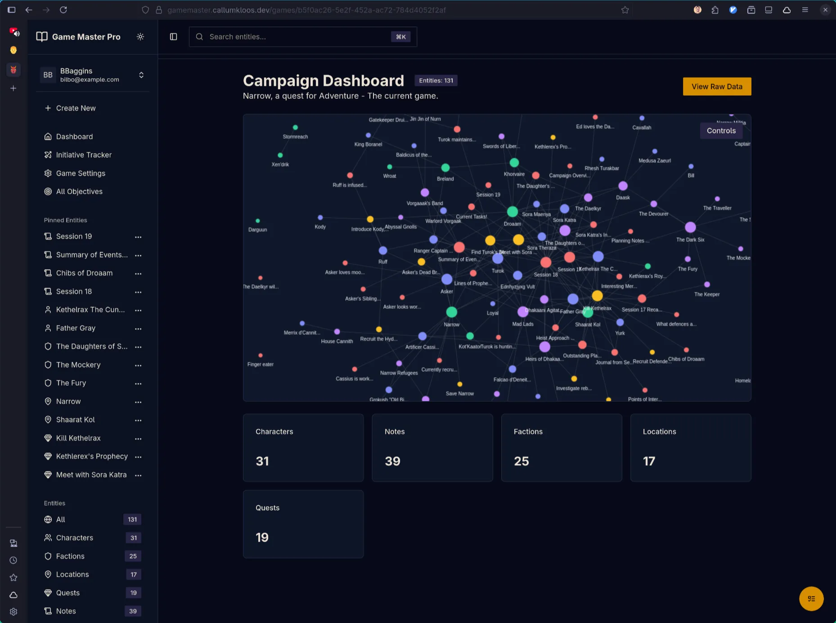Select Characters in the Entities list
The width and height of the screenshot is (836, 623).
(x=75, y=538)
